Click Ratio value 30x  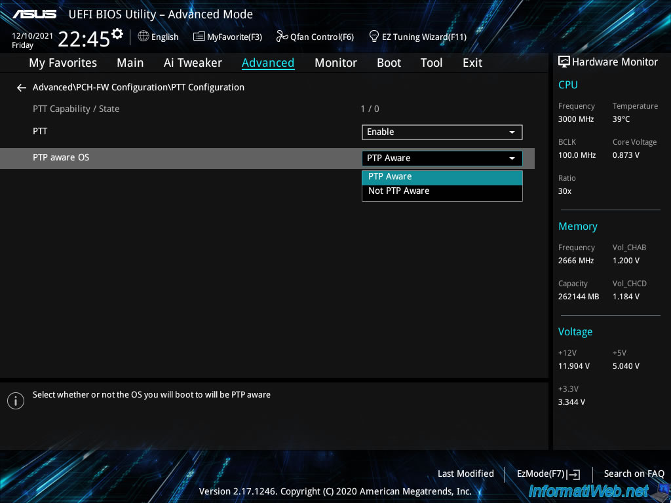(564, 191)
